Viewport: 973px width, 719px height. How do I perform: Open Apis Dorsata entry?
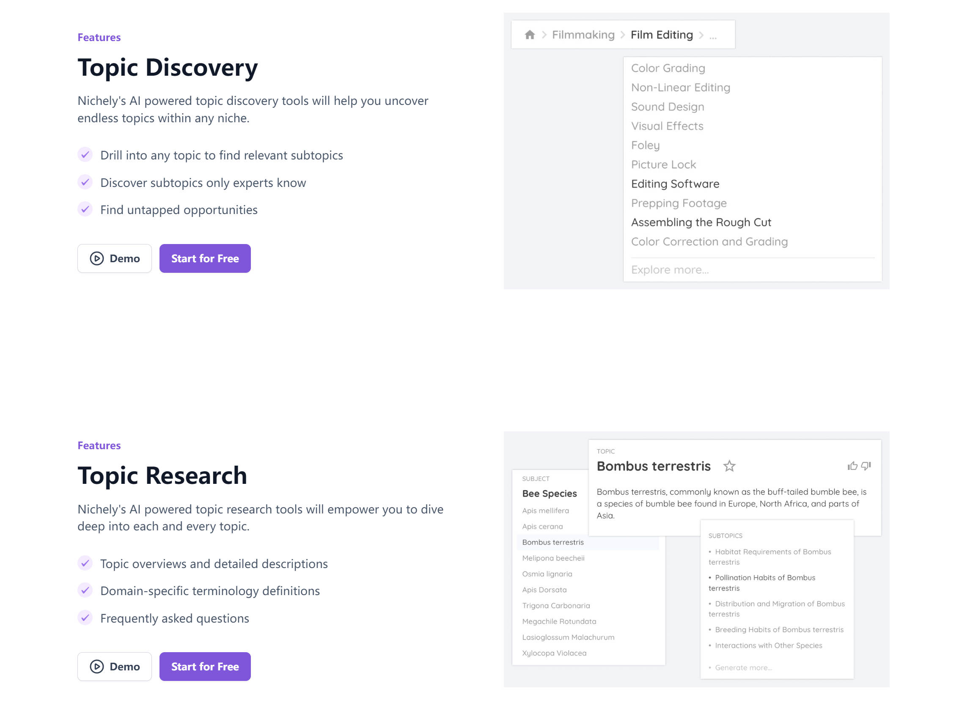coord(544,590)
